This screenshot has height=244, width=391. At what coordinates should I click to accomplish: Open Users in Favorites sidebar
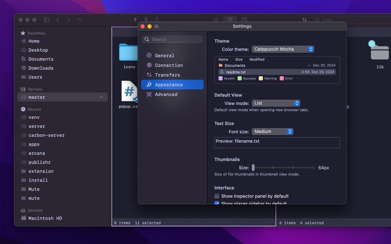[35, 77]
